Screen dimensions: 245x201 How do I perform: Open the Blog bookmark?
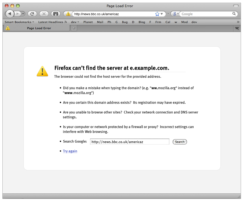(142, 22)
